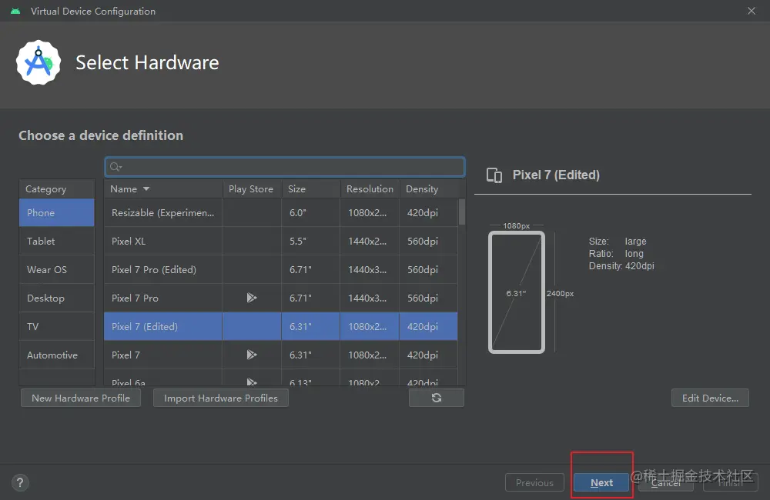Click the search magnifier icon
The width and height of the screenshot is (770, 500).
pyautogui.click(x=116, y=167)
